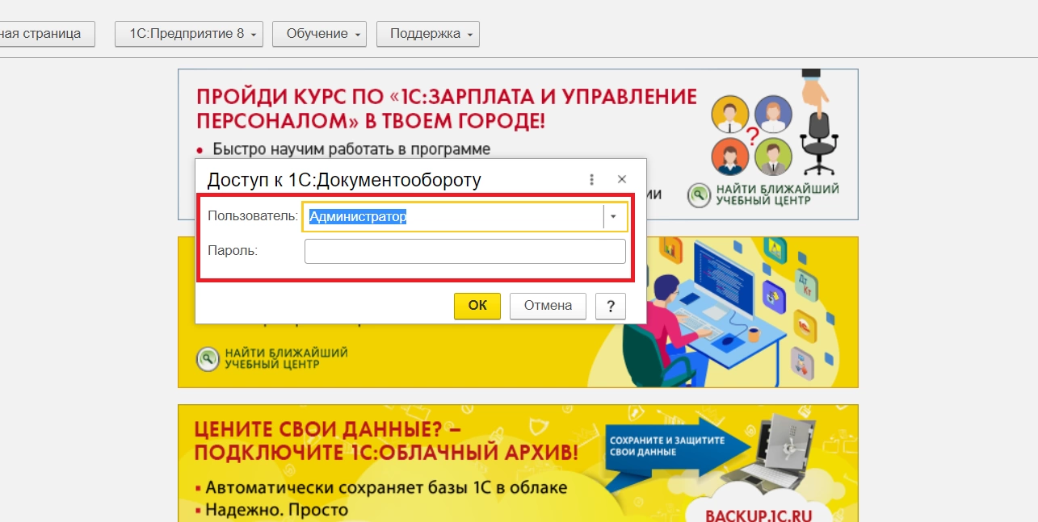Click НАЙТИ БЛИЖАЙШИЙ УЧЕБНЫЙ ЦЕНТР text in yellow banner

[x=286, y=358]
